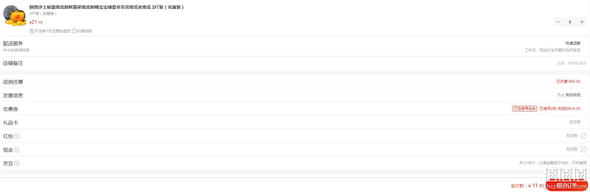
Task: Click the 店铺备注 message input field
Action: (571, 63)
